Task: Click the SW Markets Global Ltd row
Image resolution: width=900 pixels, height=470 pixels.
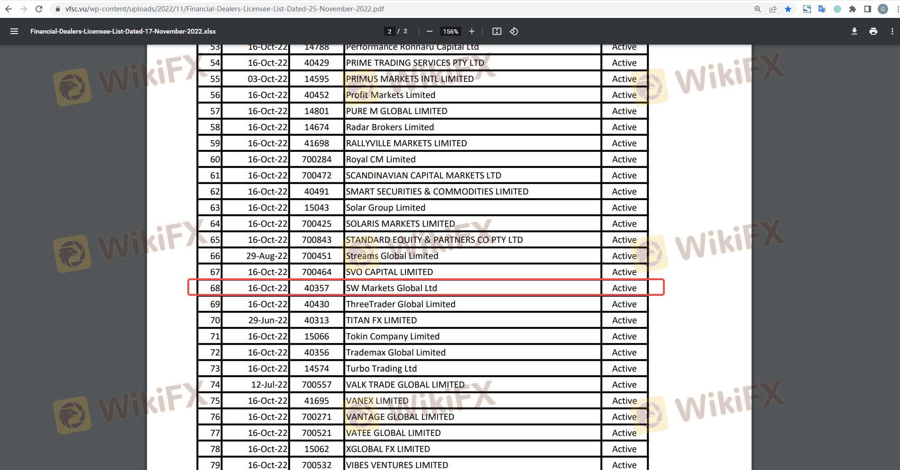Action: click(391, 288)
